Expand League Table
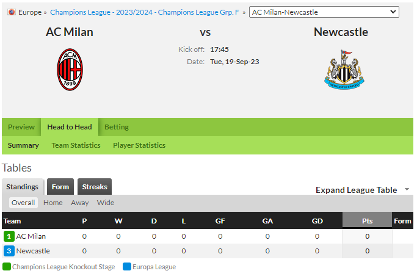The width and height of the screenshot is (417, 279). (x=356, y=190)
